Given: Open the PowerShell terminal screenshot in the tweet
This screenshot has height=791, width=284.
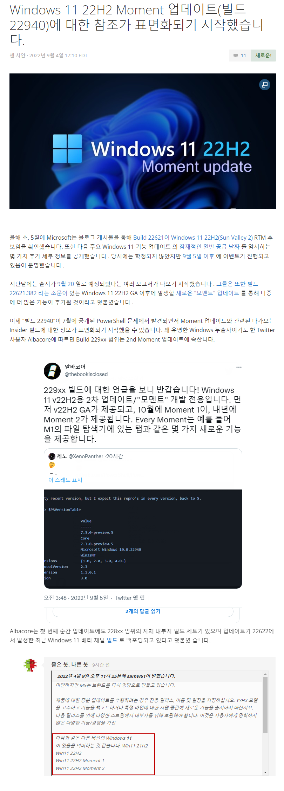Looking at the screenshot, I should [x=143, y=539].
